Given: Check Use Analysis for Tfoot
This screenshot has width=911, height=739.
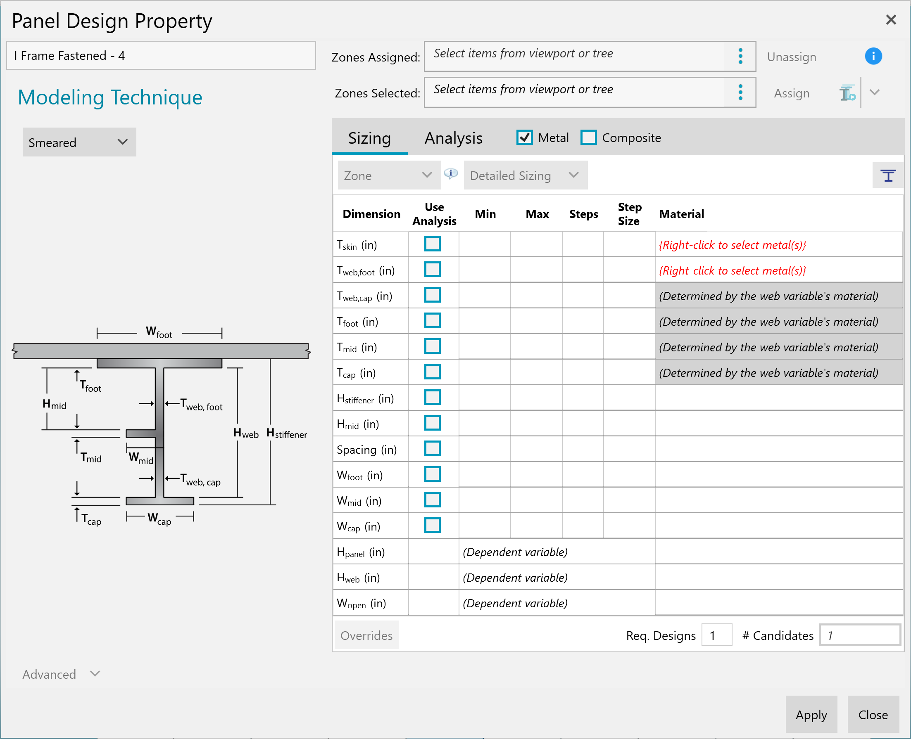Looking at the screenshot, I should (432, 320).
